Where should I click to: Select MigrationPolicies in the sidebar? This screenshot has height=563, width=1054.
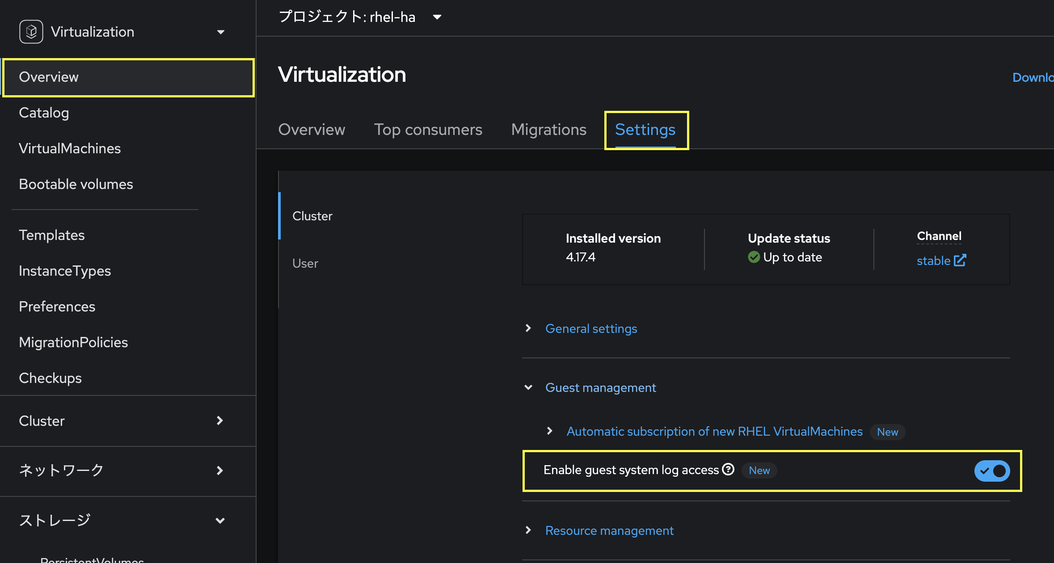point(73,342)
